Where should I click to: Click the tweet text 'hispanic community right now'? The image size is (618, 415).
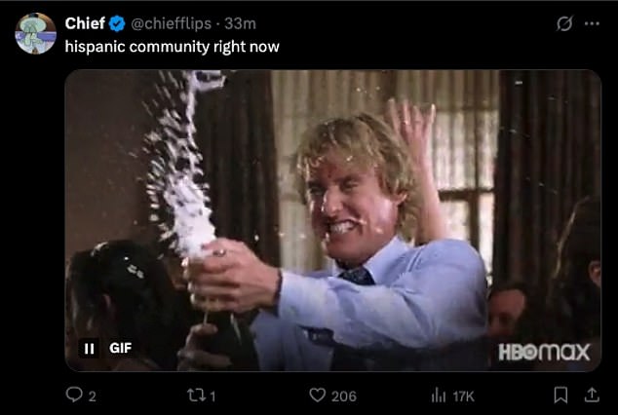(x=173, y=47)
